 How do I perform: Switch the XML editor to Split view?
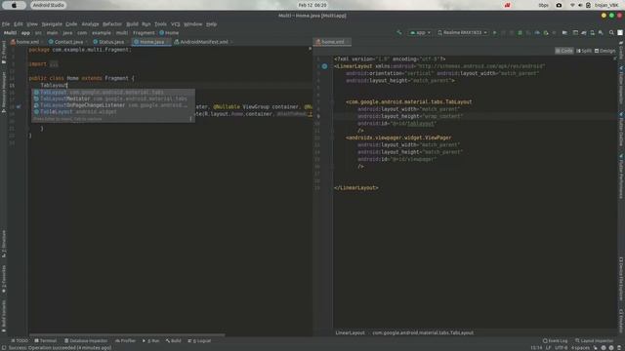(x=584, y=51)
